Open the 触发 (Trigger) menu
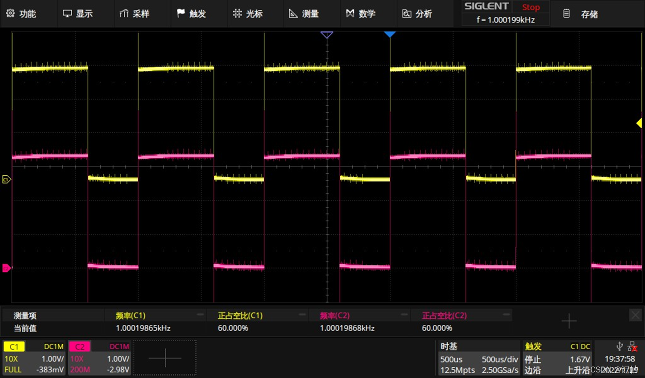The image size is (645, 378). click(x=191, y=14)
